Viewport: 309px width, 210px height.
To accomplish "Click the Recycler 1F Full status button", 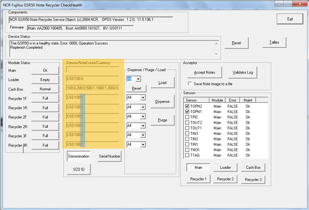I will (45, 98).
